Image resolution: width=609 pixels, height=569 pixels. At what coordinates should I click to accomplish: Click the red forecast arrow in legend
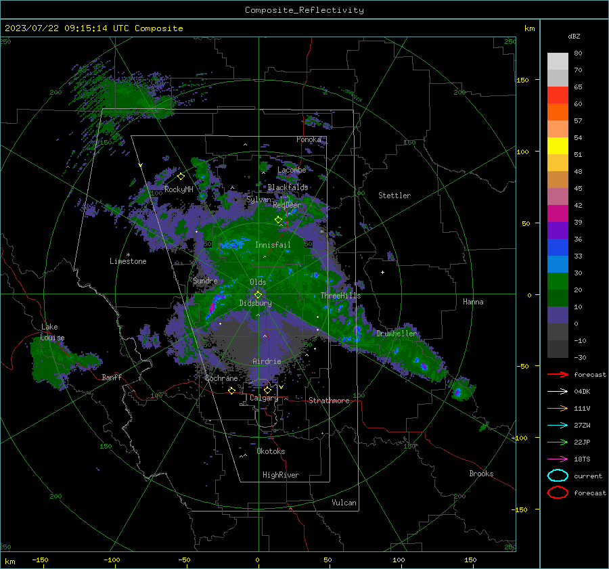[x=558, y=374]
